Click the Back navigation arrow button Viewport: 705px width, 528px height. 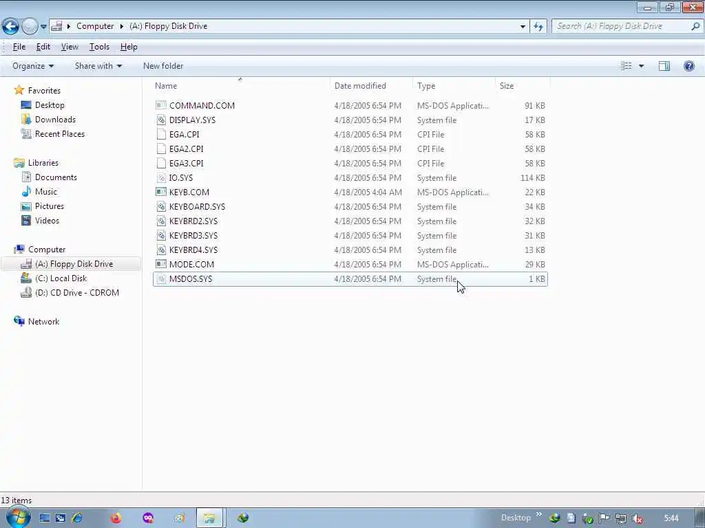point(10,27)
